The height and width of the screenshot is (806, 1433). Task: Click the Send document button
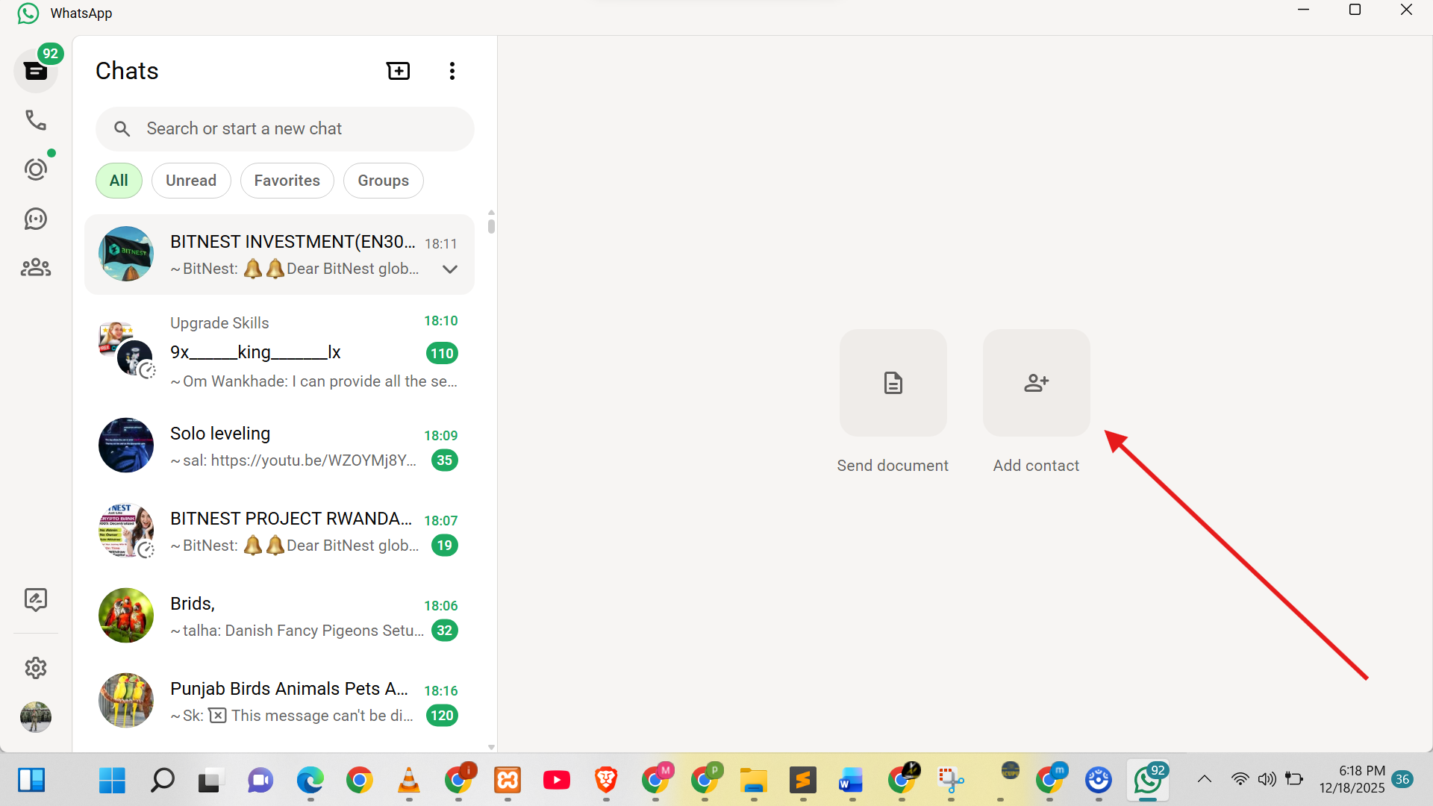coord(893,383)
